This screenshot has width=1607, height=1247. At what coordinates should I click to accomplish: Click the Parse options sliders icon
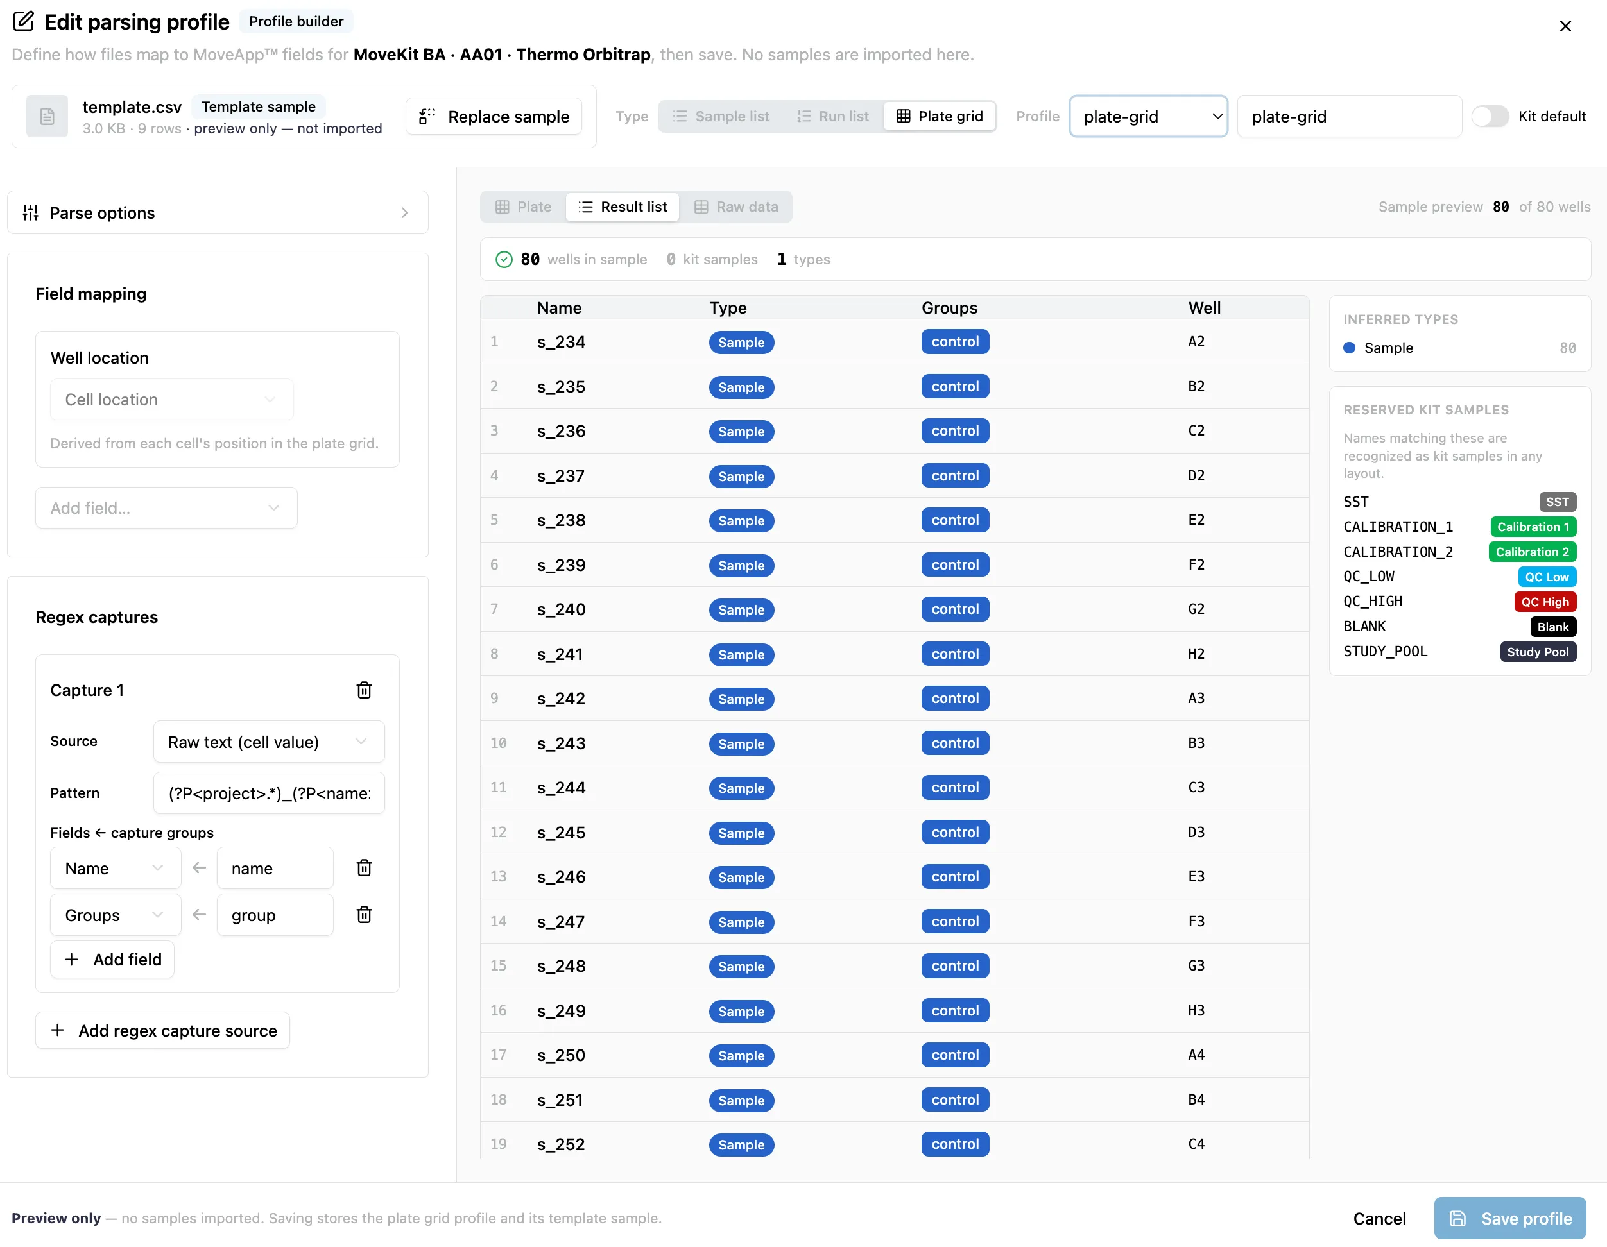pos(30,213)
